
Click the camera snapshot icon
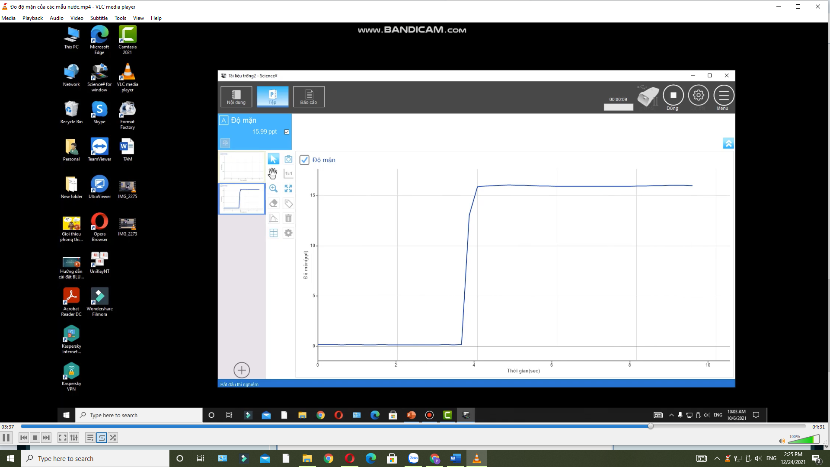click(x=288, y=159)
